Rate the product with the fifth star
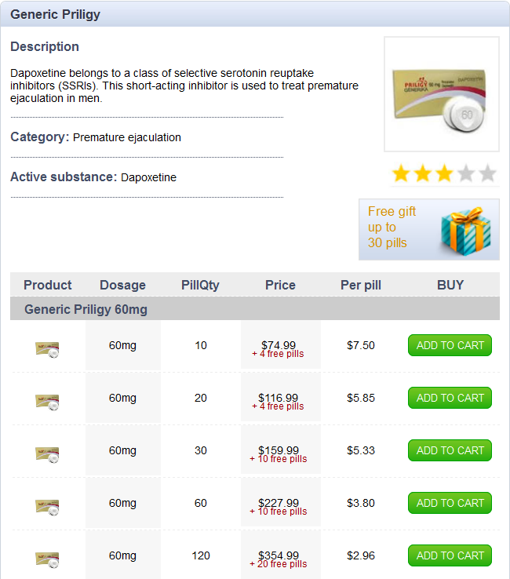Image resolution: width=510 pixels, height=579 pixels. [487, 173]
